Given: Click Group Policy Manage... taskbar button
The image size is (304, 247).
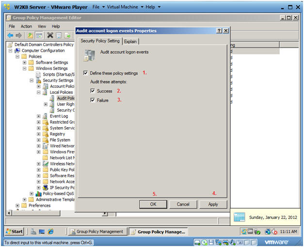Looking at the screenshot, I should 158,232.
